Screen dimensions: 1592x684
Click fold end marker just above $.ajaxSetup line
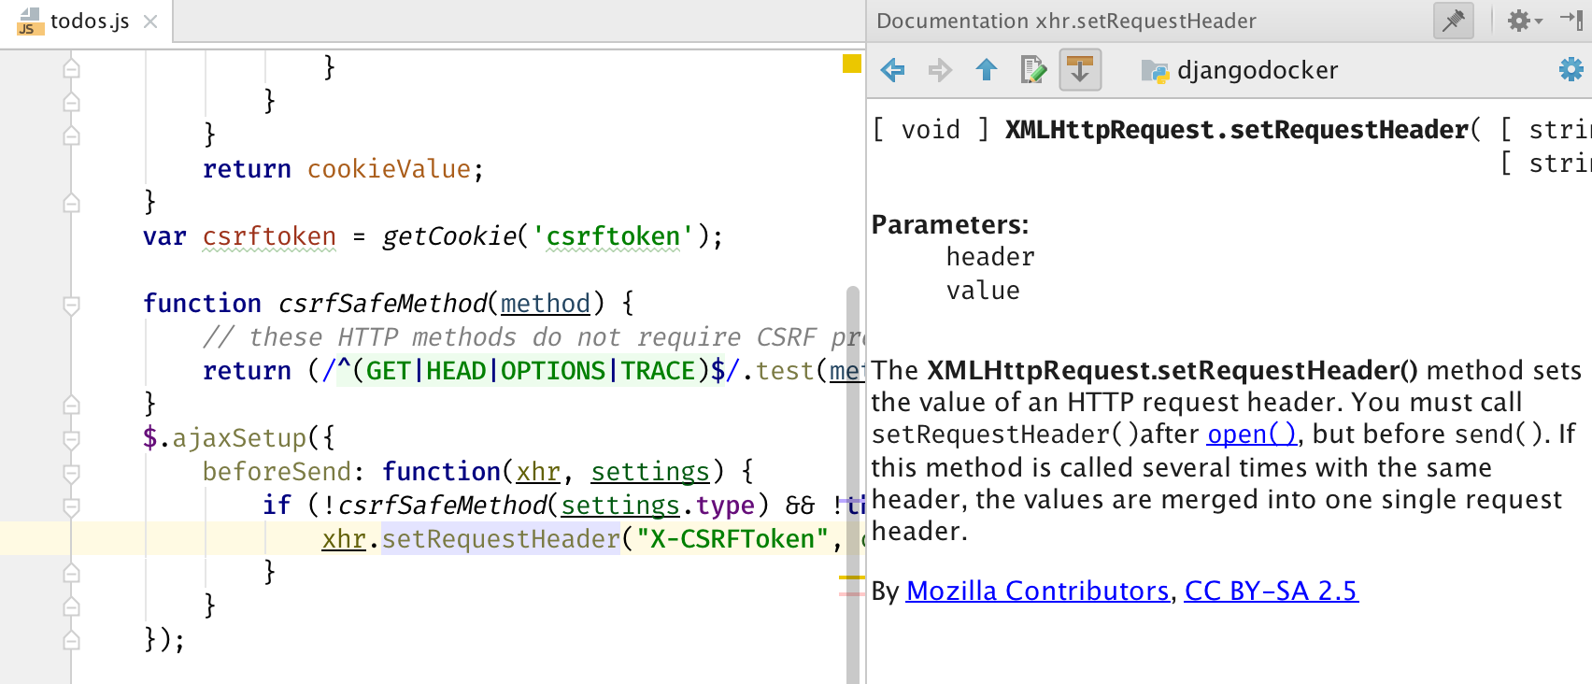(x=71, y=405)
